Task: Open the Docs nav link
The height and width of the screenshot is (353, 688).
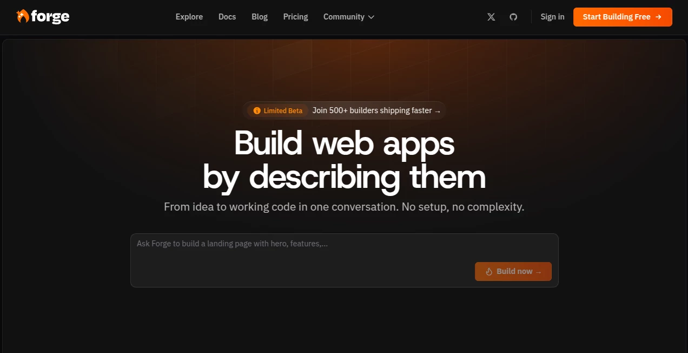Action: [227, 17]
